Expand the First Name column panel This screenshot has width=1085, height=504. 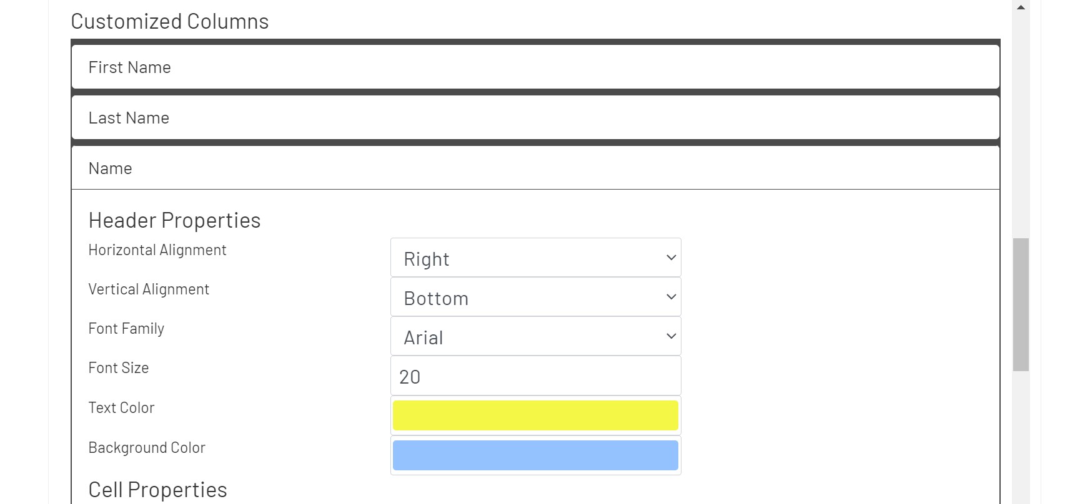[535, 67]
